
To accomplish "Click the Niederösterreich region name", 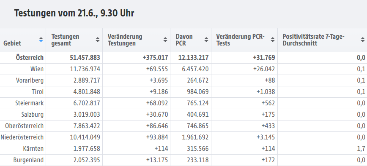I will point(22,137).
